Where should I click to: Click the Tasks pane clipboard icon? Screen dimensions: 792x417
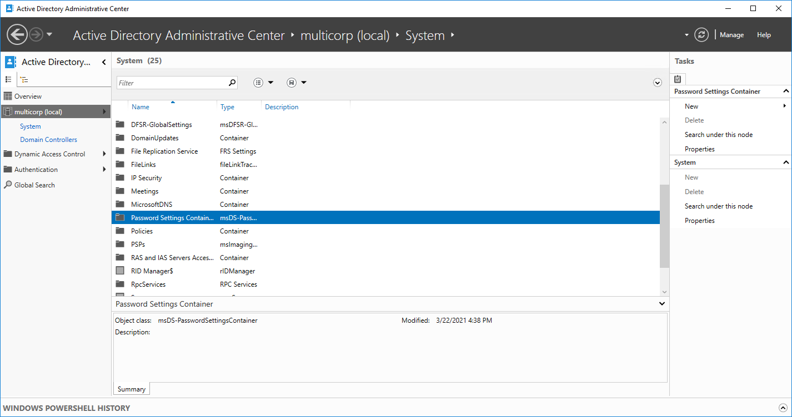678,79
